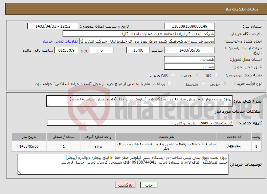Click the table date cell 1403/05/06

[29, 146]
